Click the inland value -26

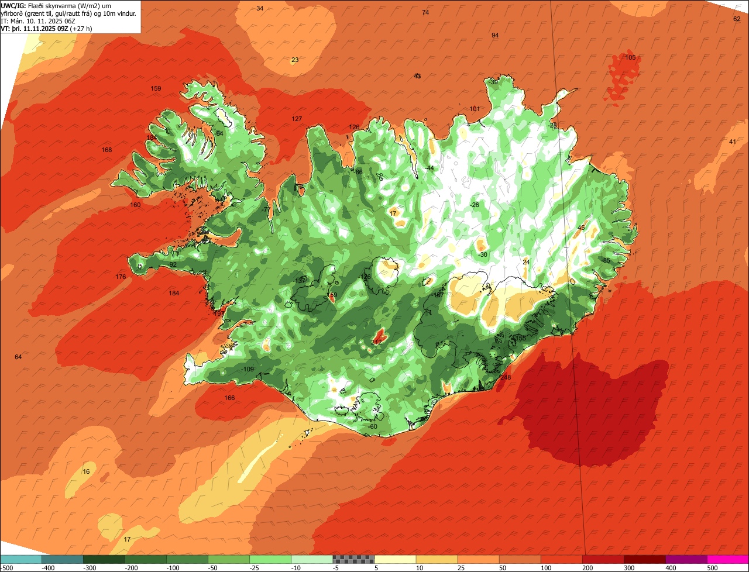coord(475,205)
